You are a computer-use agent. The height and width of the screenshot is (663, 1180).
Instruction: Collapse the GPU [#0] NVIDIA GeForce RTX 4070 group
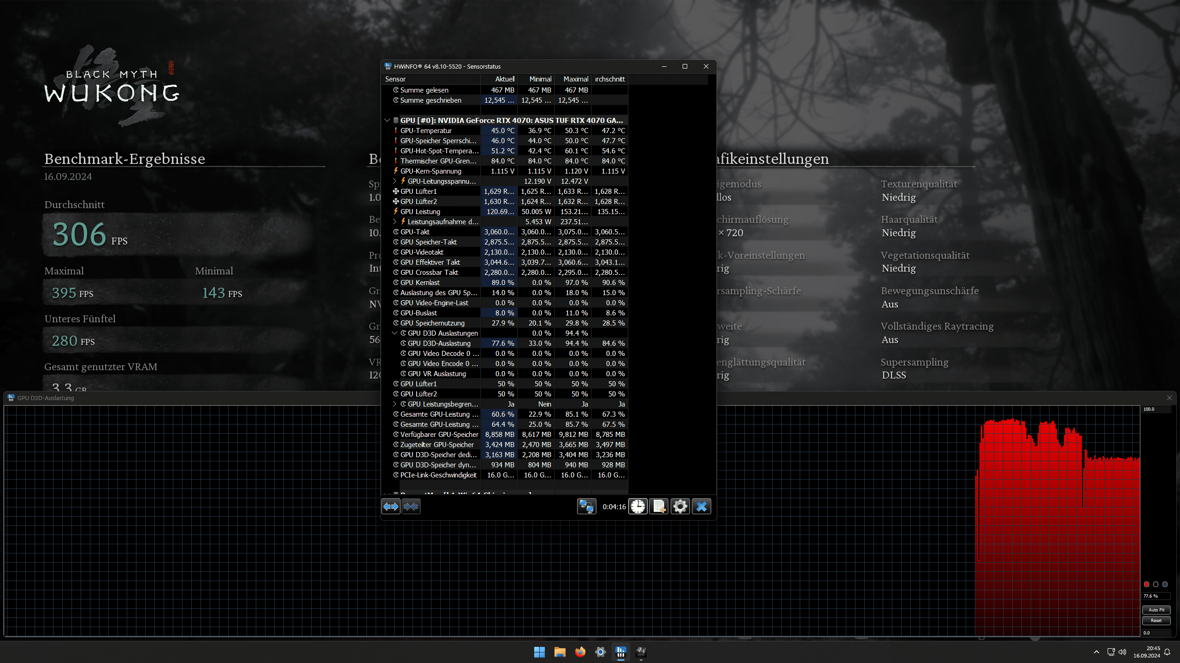(387, 120)
